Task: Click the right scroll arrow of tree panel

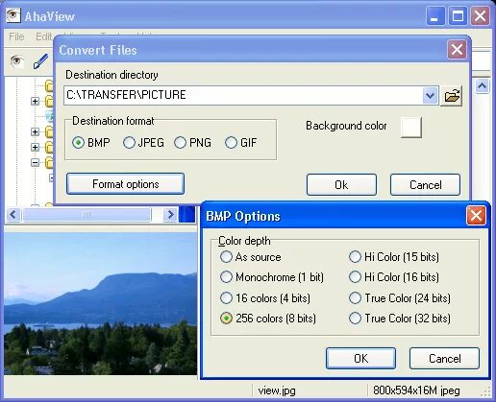Action: point(170,214)
